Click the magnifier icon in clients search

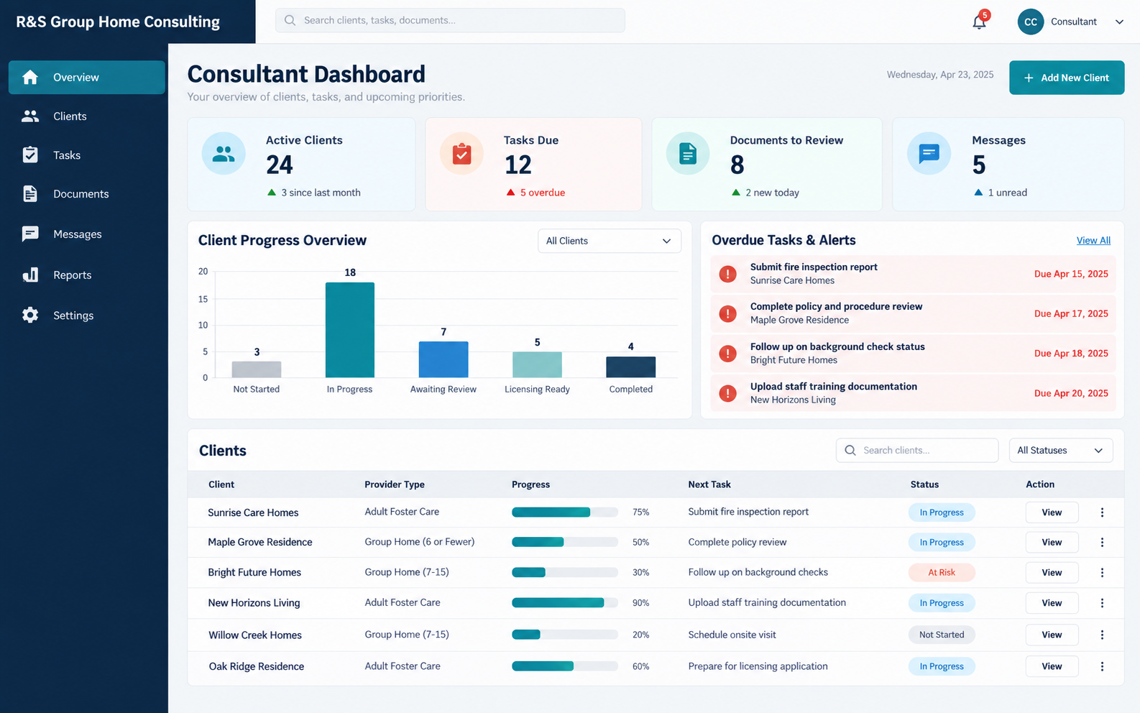tap(850, 450)
